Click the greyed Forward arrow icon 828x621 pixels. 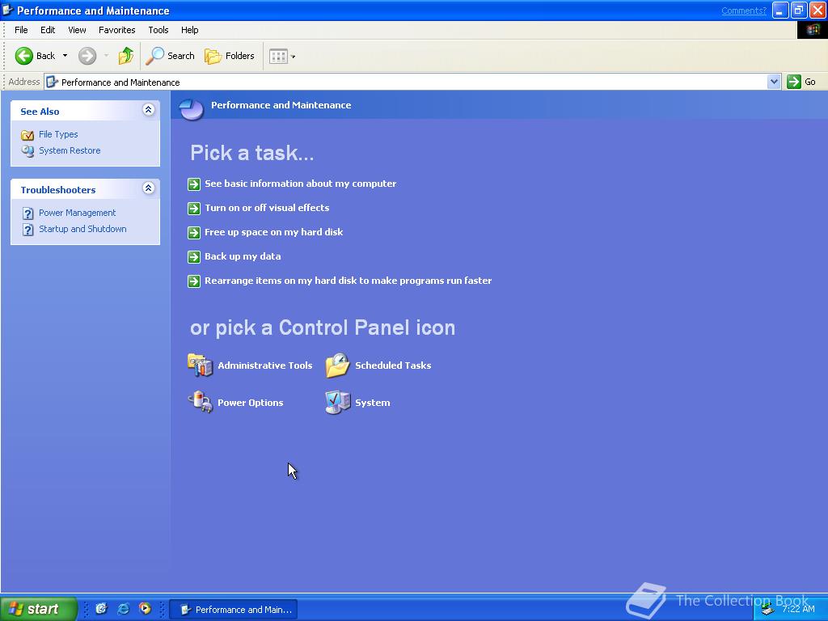pos(87,56)
